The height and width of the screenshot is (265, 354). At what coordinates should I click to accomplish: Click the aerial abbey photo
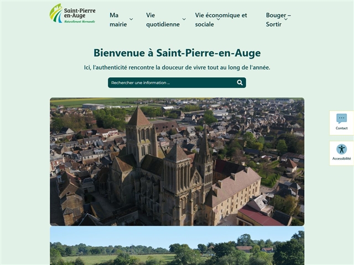[177, 162]
